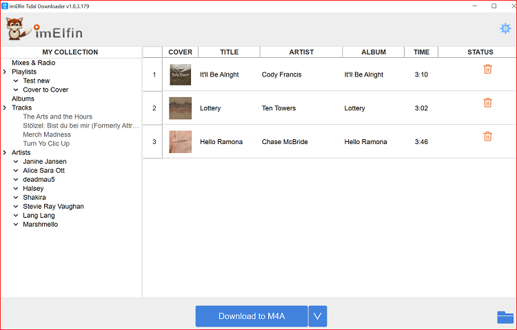Click row number 1 cell
The image size is (517, 330).
click(x=154, y=74)
